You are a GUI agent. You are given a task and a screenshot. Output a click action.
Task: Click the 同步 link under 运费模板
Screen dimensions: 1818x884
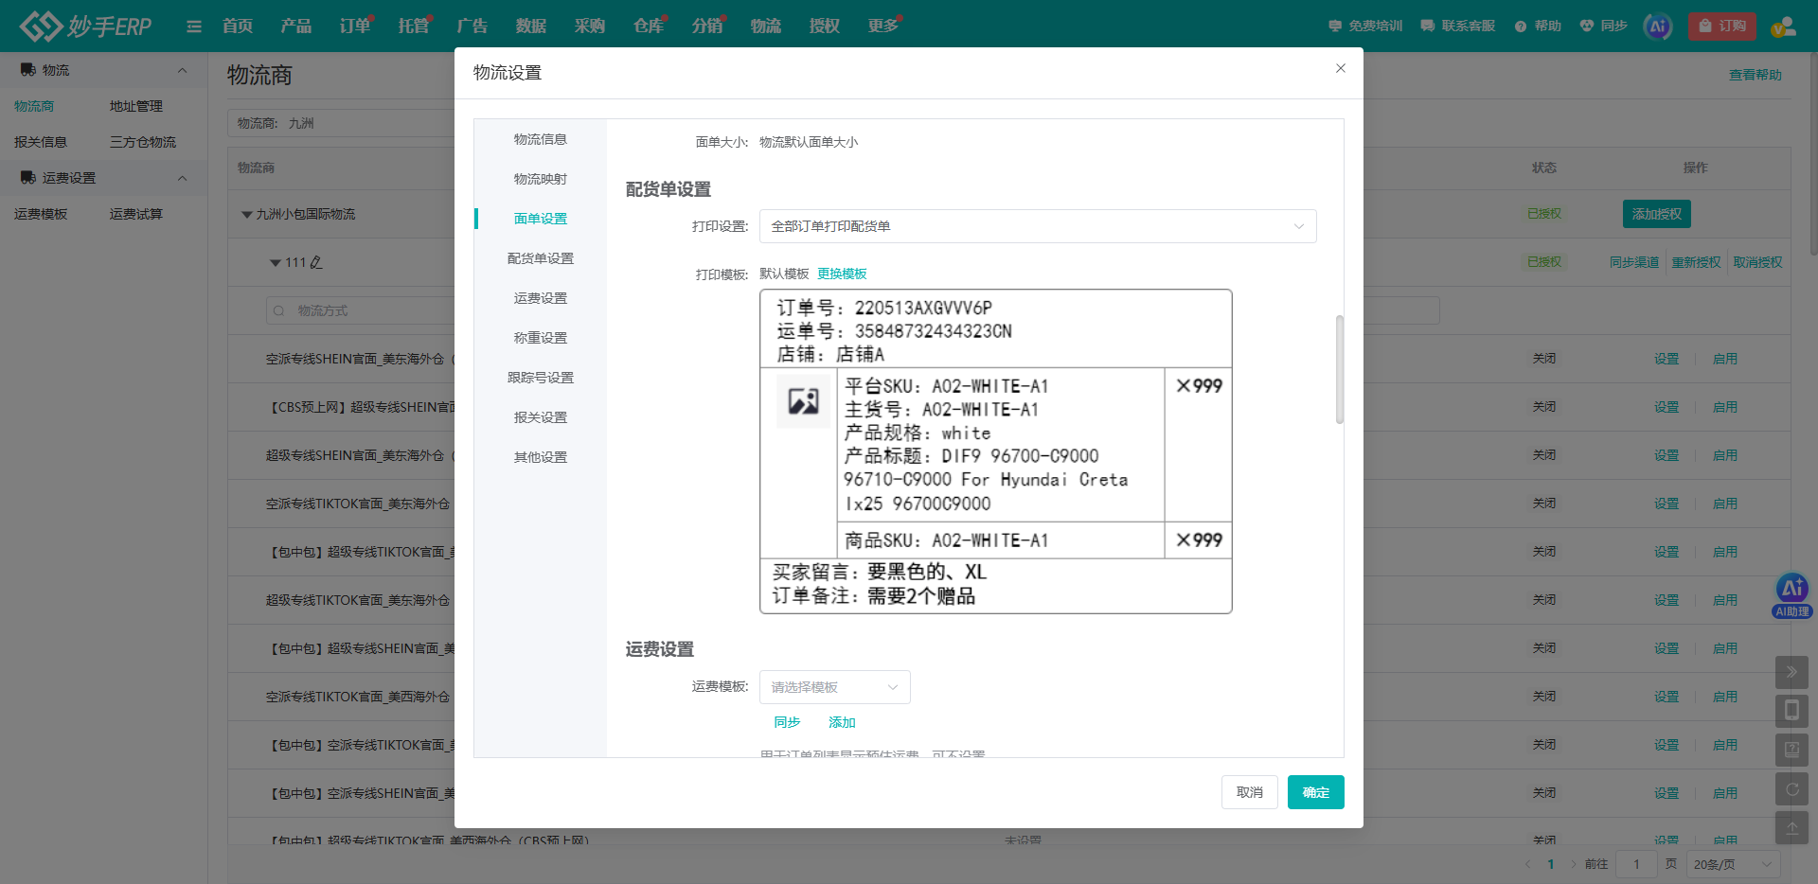(787, 722)
